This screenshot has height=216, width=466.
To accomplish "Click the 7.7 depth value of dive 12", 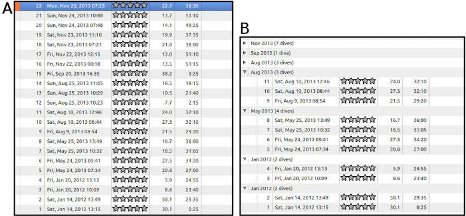I will click(x=169, y=103).
